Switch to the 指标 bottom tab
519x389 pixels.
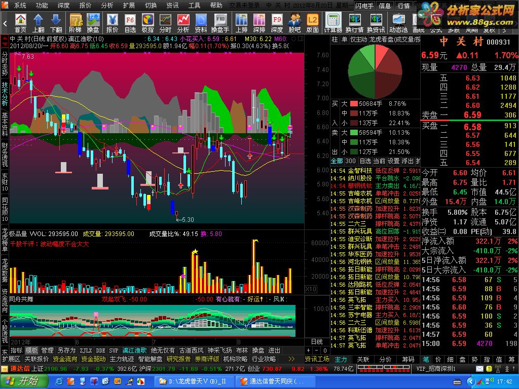pos(17,350)
